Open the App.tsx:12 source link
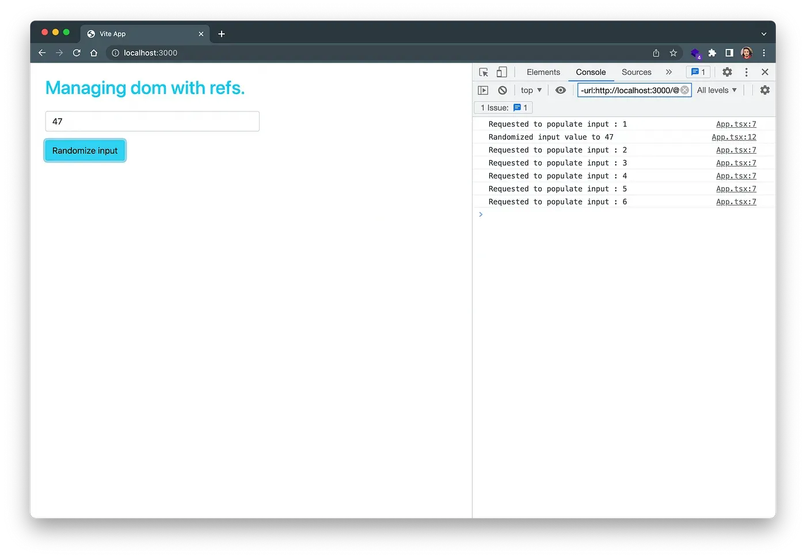 [733, 137]
